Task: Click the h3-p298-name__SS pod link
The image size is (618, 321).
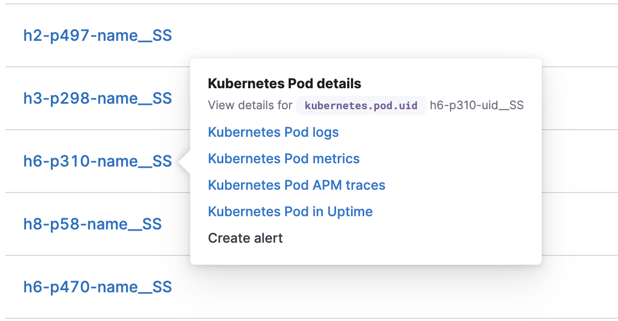Action: [97, 98]
